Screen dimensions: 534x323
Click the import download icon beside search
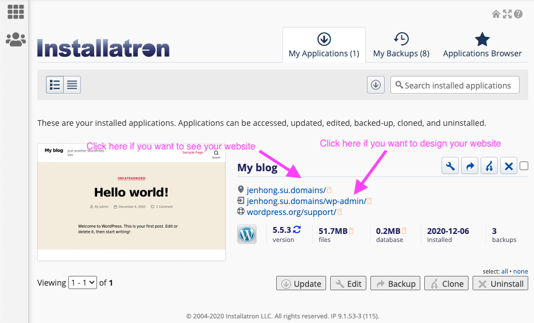coord(376,85)
